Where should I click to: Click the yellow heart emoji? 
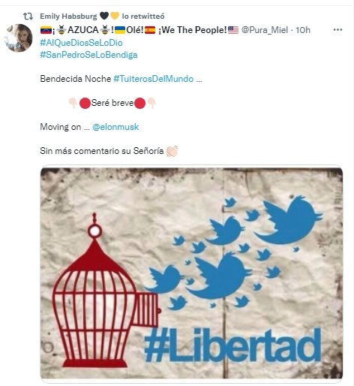115,16
